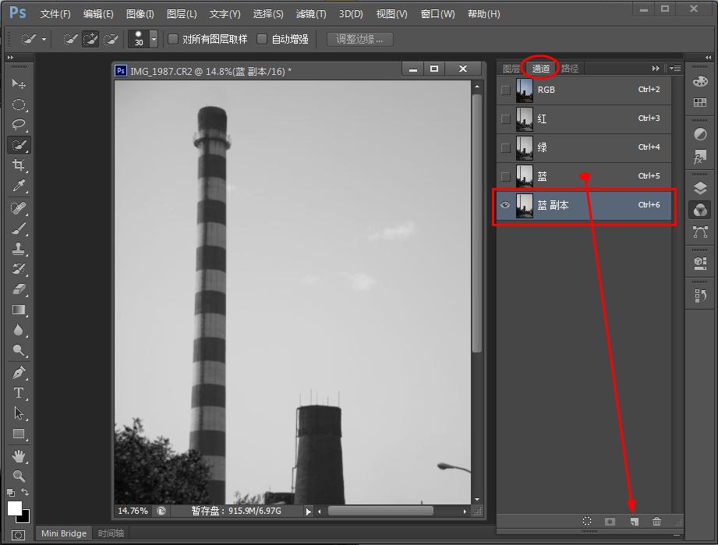Select the Crop tool
The height and width of the screenshot is (545, 718).
click(x=19, y=165)
